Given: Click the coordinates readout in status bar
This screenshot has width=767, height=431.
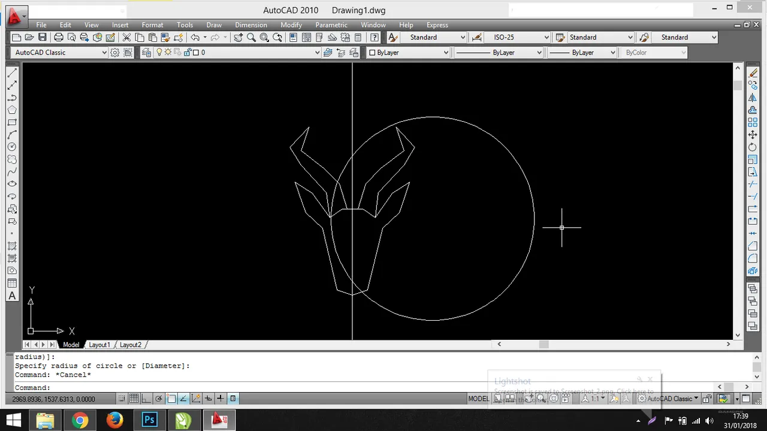Looking at the screenshot, I should [x=53, y=399].
